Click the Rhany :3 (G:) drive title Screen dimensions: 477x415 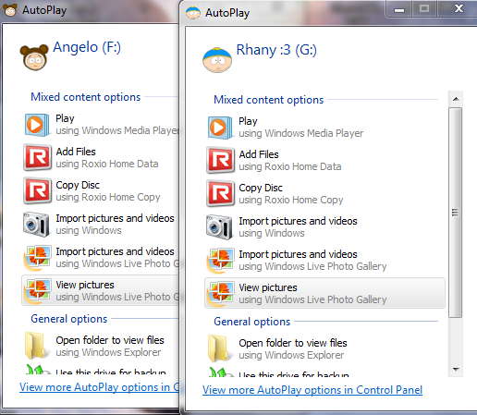[276, 50]
